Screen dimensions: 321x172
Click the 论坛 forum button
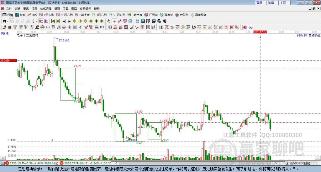(x=272, y=2)
